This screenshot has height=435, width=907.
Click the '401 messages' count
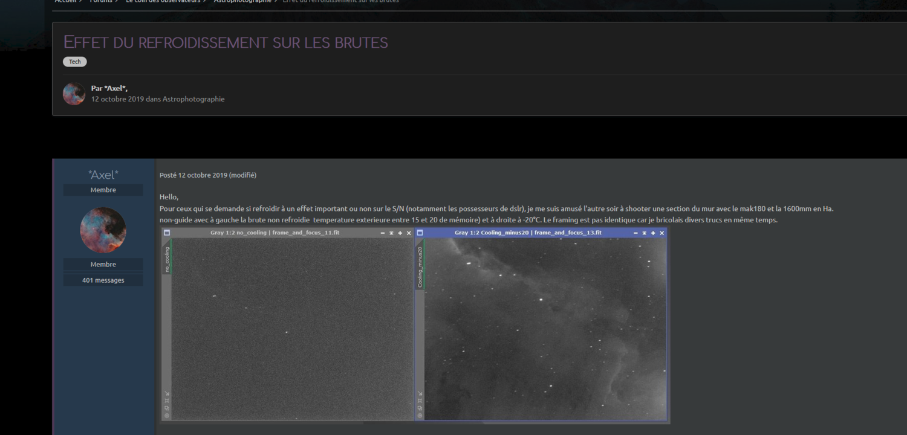pos(103,280)
